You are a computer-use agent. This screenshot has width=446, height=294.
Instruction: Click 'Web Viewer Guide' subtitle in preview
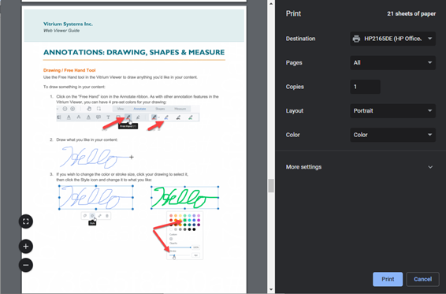coord(61,31)
